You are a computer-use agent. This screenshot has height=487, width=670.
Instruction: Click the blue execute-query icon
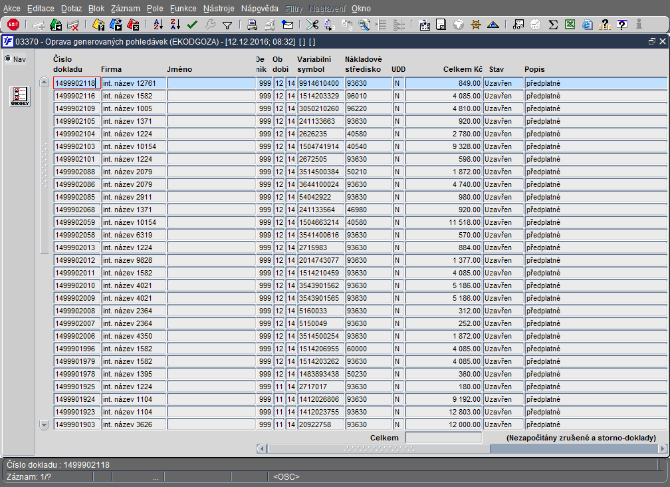(116, 25)
